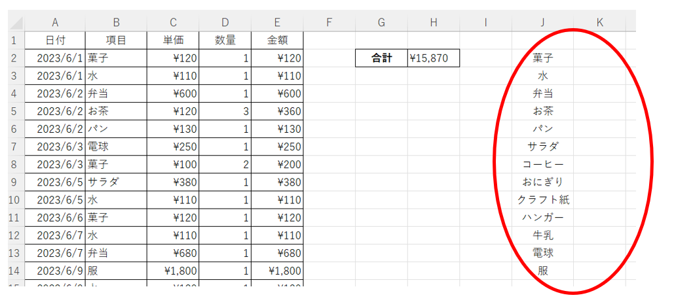Click the クラフト紙 cell in column J
674x306 pixels.
click(543, 199)
